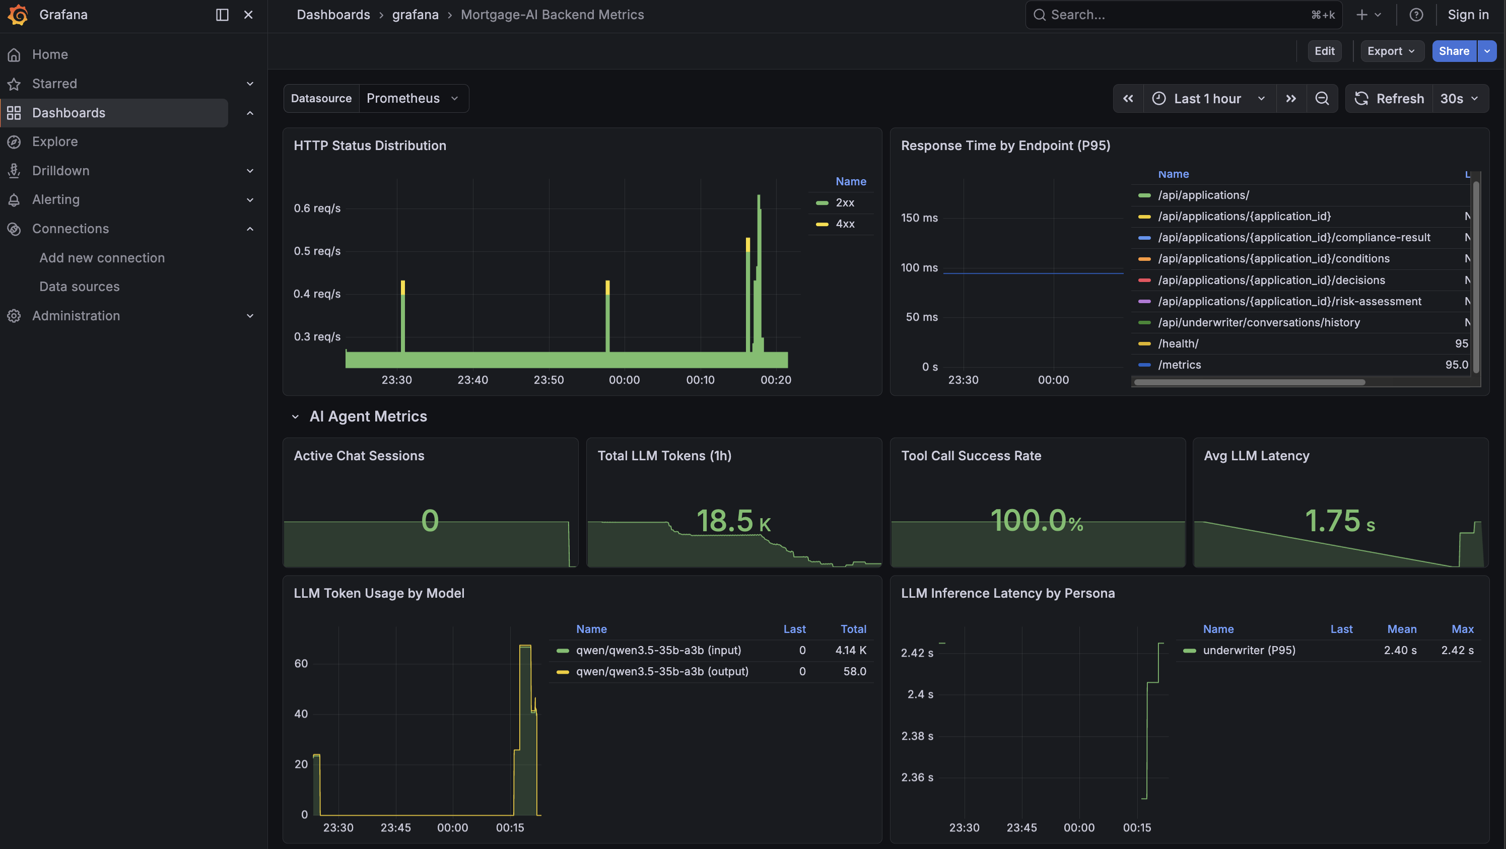Click the plus new item icon
Viewport: 1506px width, 849px height.
pyautogui.click(x=1361, y=15)
